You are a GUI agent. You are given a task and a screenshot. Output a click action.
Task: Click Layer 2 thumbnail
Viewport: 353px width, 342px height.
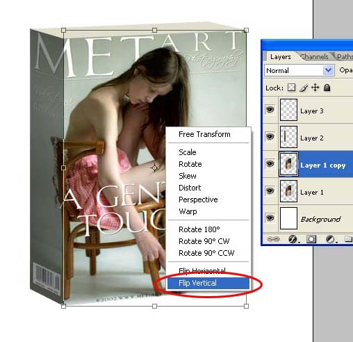pyautogui.click(x=288, y=137)
